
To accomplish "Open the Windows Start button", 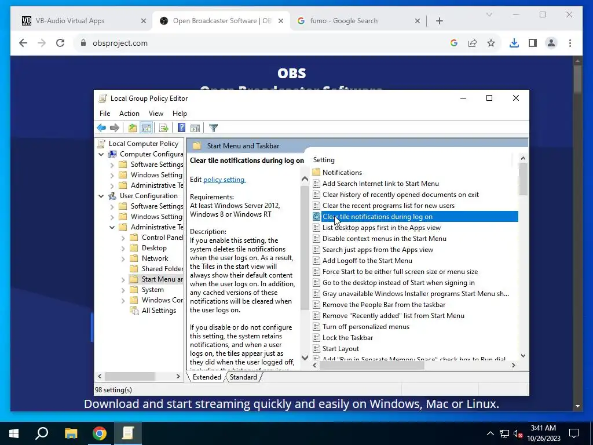I will (14, 433).
